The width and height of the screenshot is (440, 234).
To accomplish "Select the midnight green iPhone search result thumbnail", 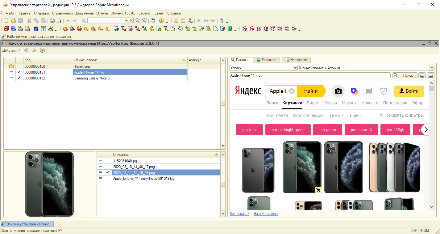I will click(x=302, y=167).
